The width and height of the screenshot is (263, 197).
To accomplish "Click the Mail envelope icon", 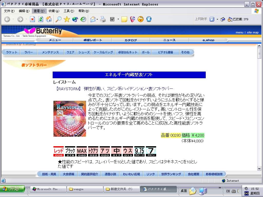I will (x=93, y=19).
